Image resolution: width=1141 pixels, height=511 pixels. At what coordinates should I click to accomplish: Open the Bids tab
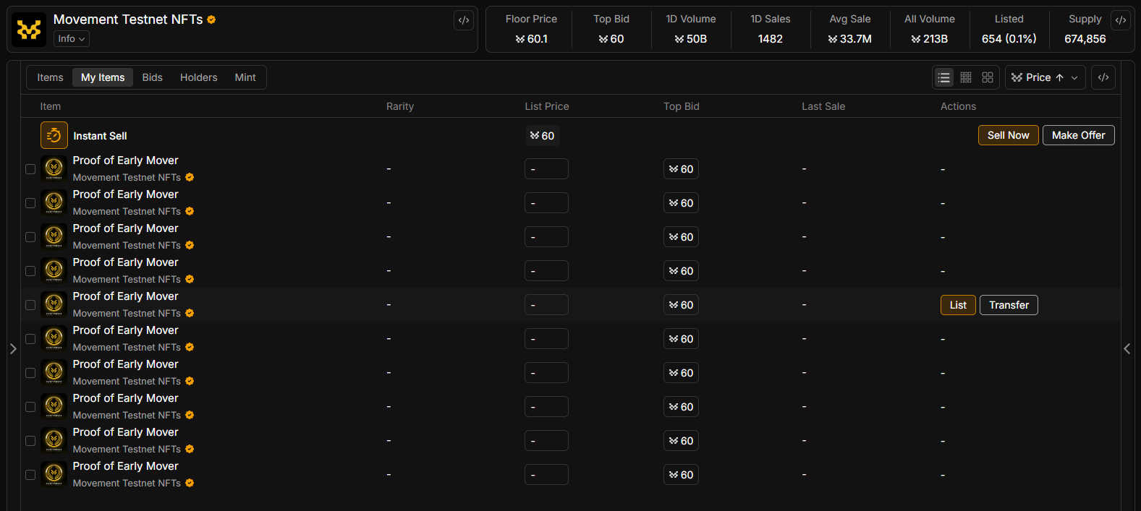click(x=152, y=77)
